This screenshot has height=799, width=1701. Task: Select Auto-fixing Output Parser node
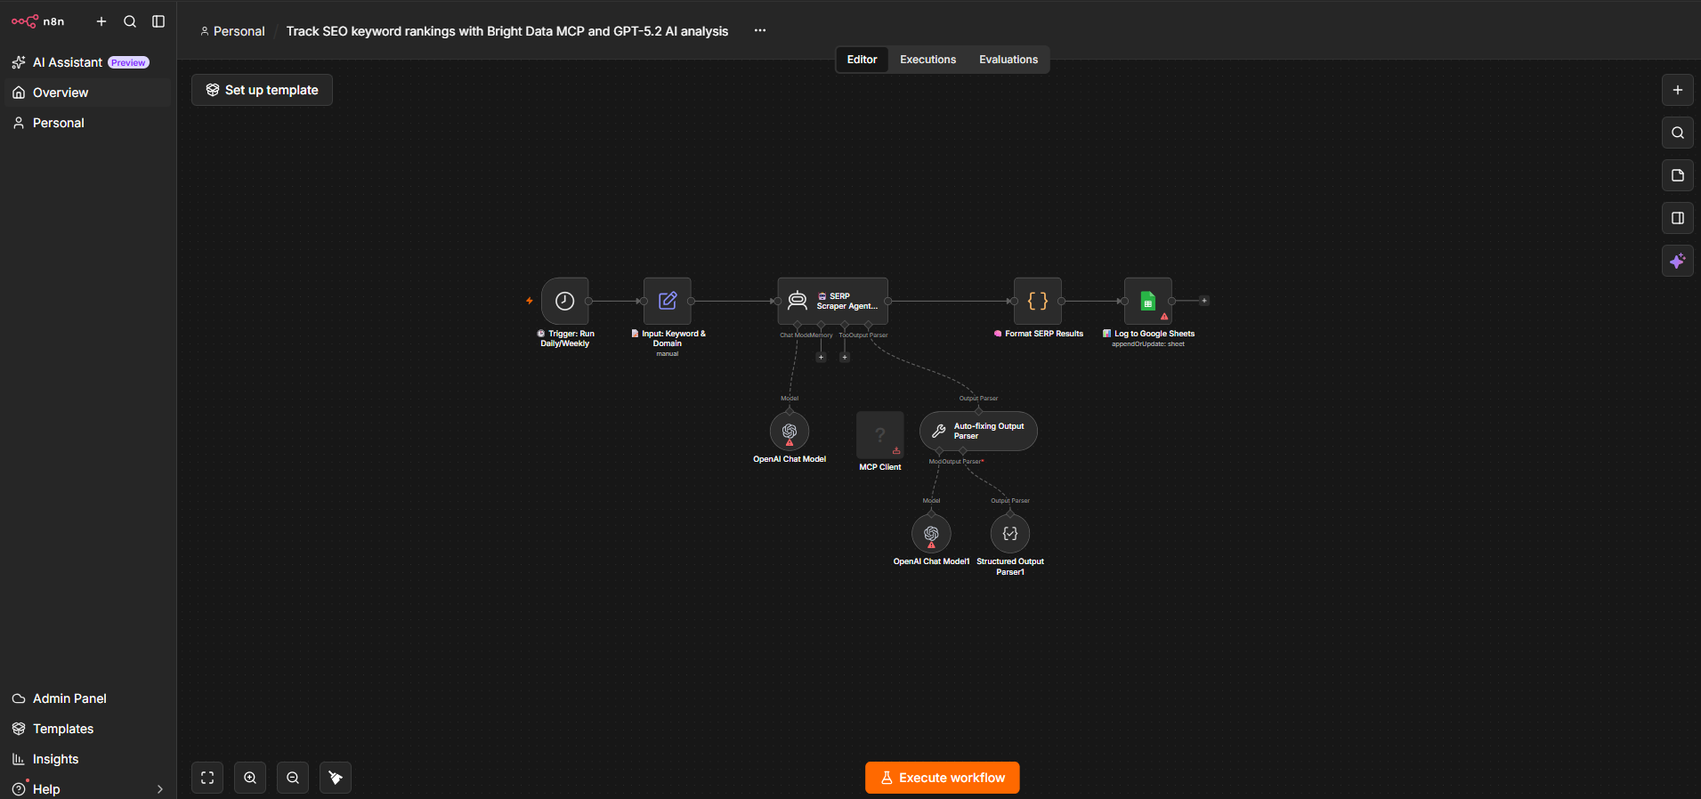(979, 431)
